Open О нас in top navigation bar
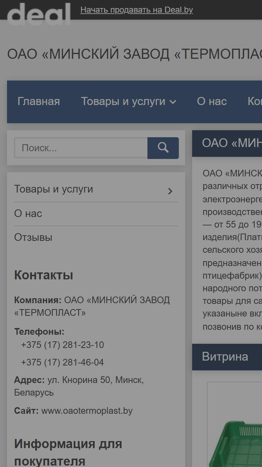The image size is (262, 467). click(x=212, y=102)
